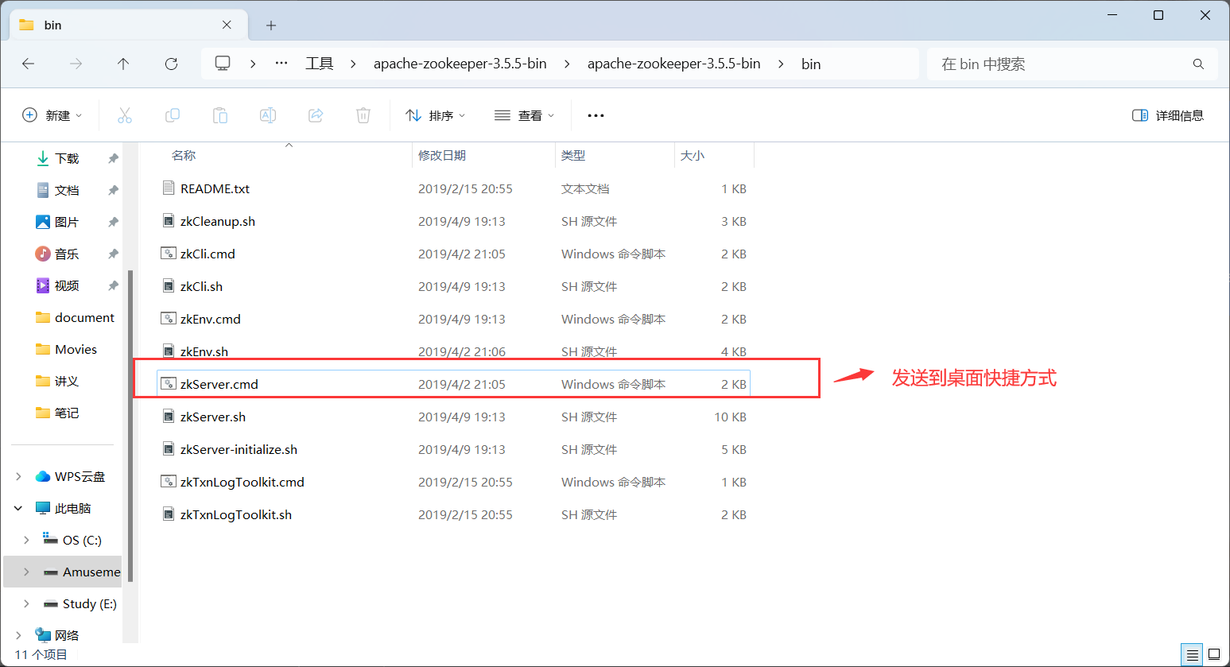Open 视频 in quick access
The width and height of the screenshot is (1230, 667).
click(67, 285)
